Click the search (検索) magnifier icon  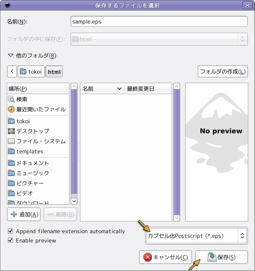(x=11, y=99)
